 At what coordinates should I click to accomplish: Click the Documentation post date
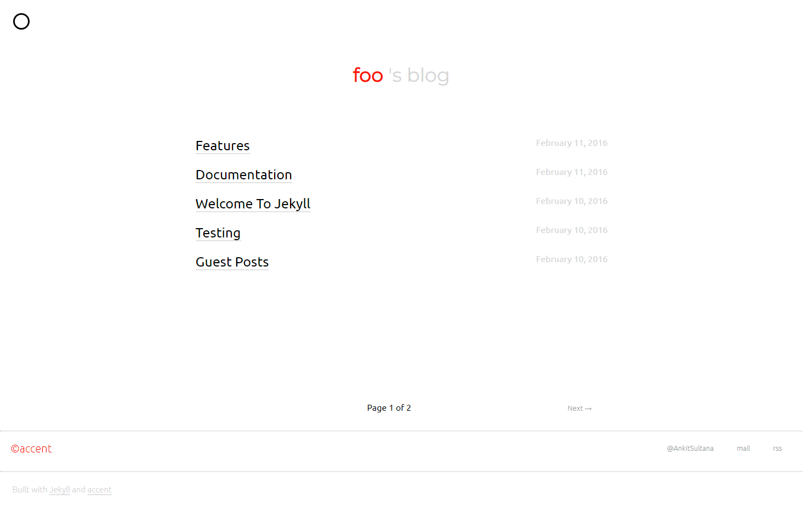click(572, 172)
